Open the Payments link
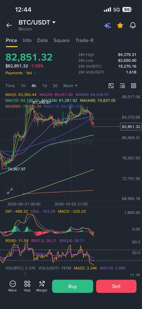The width and height of the screenshot is (142, 309). click(x=14, y=73)
